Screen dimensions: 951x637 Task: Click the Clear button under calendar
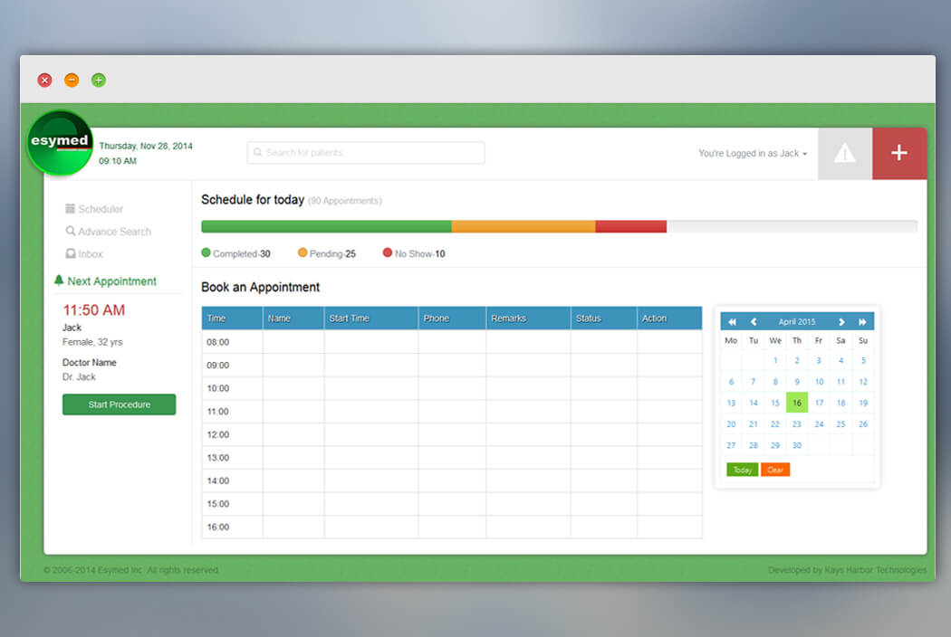775,470
